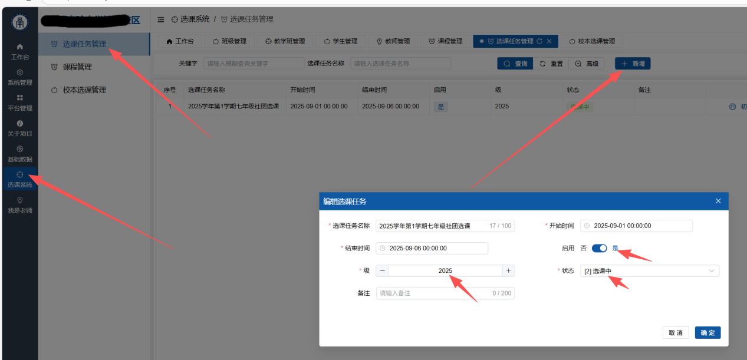Increase 级 value with plus button
747x360 pixels.
508,271
